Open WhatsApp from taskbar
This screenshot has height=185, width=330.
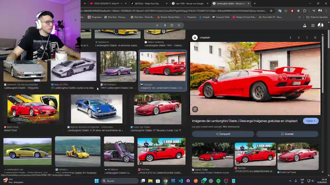tap(203, 181)
